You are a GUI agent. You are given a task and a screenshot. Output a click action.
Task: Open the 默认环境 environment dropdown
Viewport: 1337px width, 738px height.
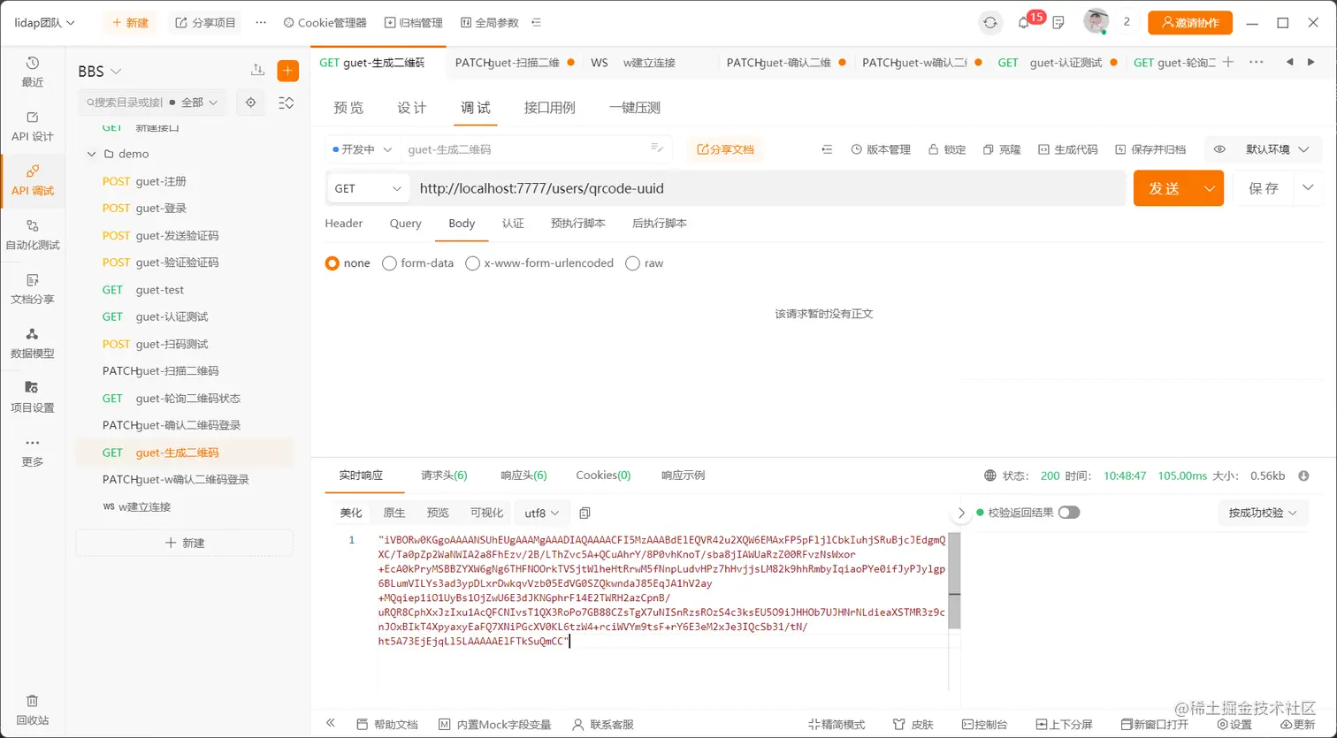pos(1278,149)
